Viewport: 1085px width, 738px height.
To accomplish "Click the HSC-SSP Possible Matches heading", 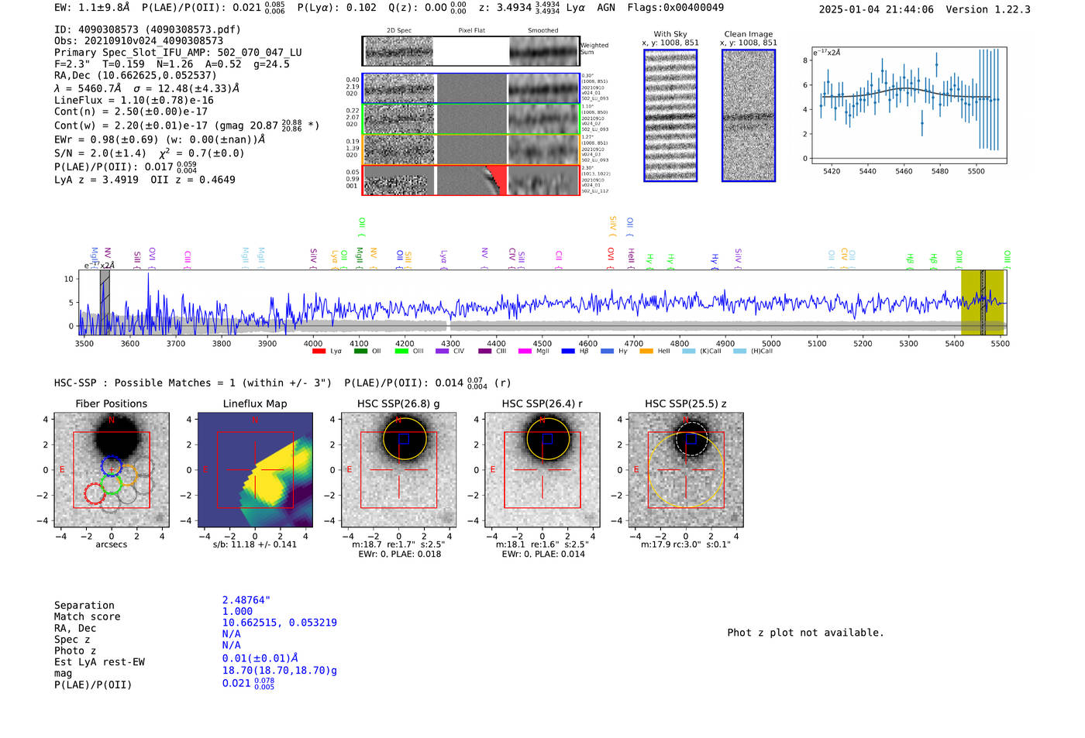I will pos(193,383).
